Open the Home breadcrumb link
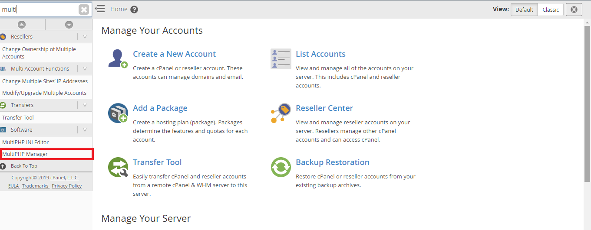 click(x=119, y=9)
